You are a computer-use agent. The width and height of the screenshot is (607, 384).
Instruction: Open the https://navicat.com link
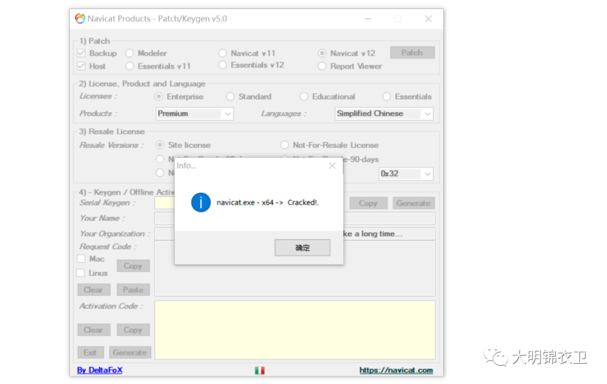pos(396,371)
